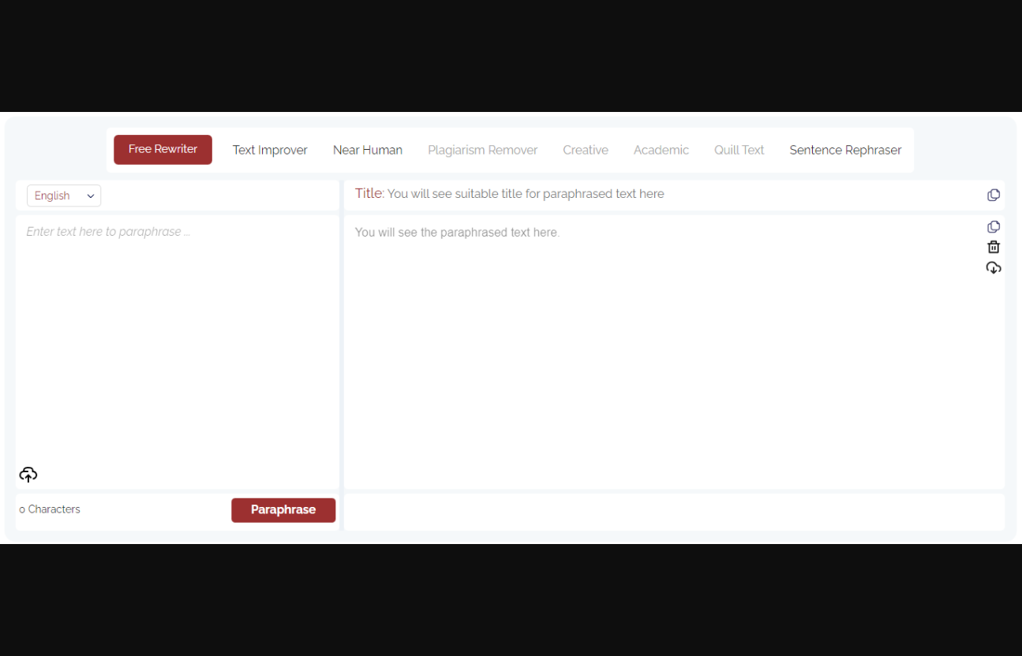Screen dimensions: 1022x656
Task: Click the suitable title placeholder text
Action: tap(525, 194)
